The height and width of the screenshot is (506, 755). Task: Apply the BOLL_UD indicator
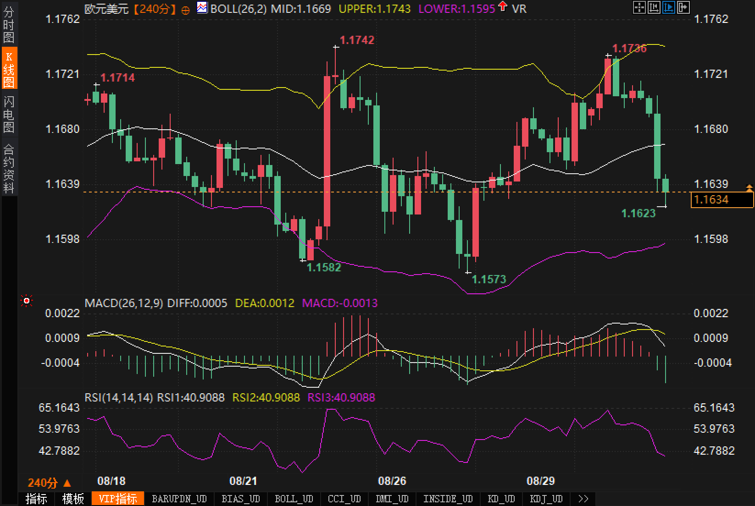(294, 499)
